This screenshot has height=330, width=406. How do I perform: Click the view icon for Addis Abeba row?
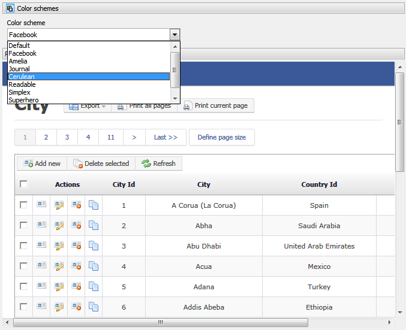pyautogui.click(x=41, y=307)
